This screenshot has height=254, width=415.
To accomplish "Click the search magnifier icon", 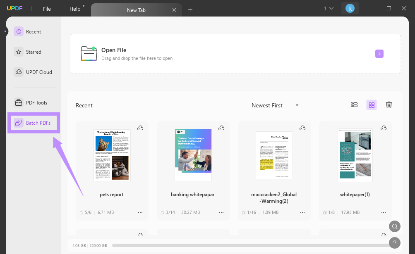I will tap(394, 226).
